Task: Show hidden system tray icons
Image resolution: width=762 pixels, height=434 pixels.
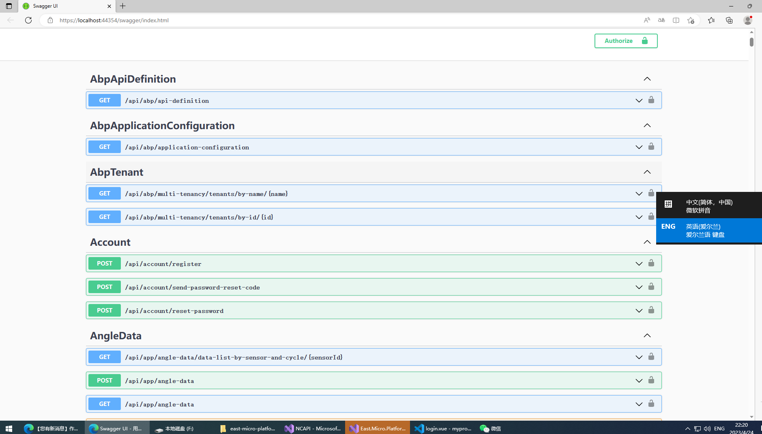Action: [x=687, y=428]
